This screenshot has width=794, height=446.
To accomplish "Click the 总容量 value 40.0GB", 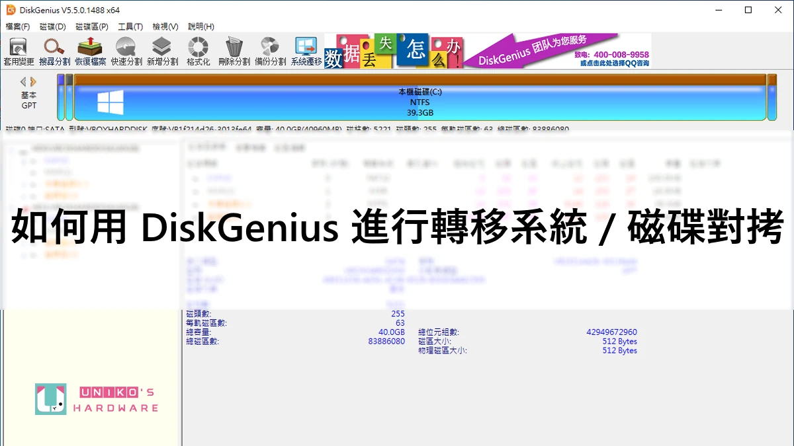I will coord(391,332).
